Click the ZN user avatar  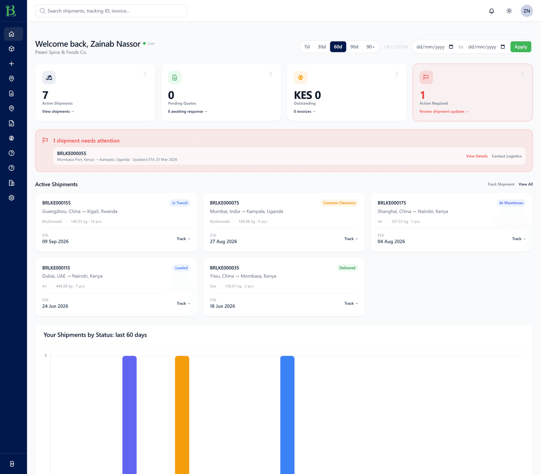527,11
